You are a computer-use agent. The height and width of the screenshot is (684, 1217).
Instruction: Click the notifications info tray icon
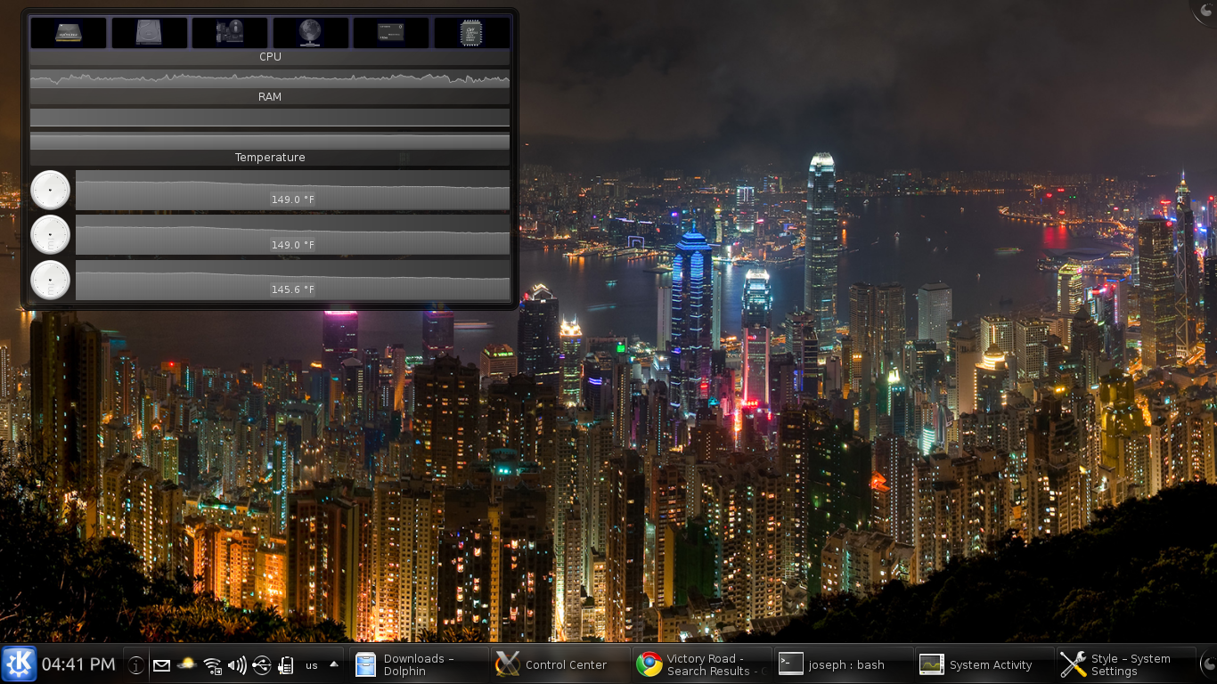click(x=135, y=665)
